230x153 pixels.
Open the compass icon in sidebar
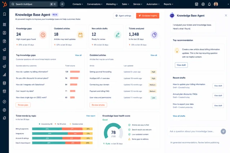(5, 102)
